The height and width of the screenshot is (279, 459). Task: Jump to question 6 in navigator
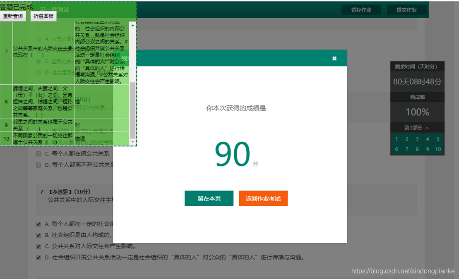click(397, 149)
